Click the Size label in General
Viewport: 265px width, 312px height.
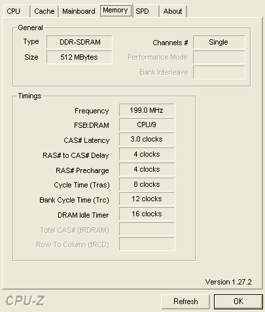(x=31, y=57)
